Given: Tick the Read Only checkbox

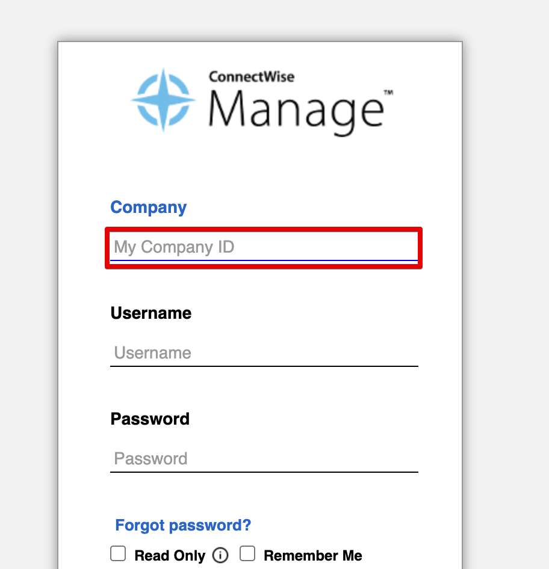Looking at the screenshot, I should [x=118, y=554].
